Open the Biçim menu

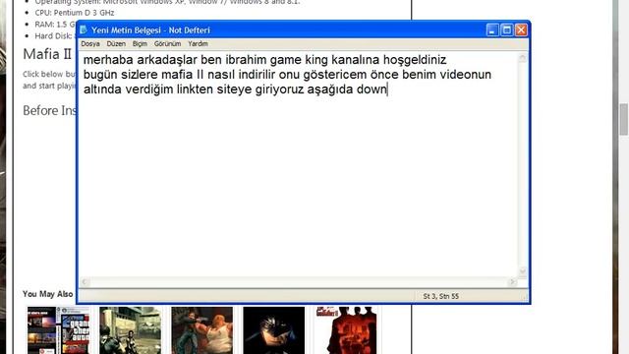[x=140, y=43]
